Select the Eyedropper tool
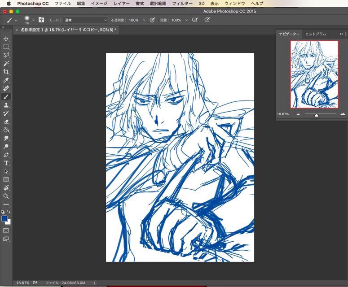 (6, 80)
